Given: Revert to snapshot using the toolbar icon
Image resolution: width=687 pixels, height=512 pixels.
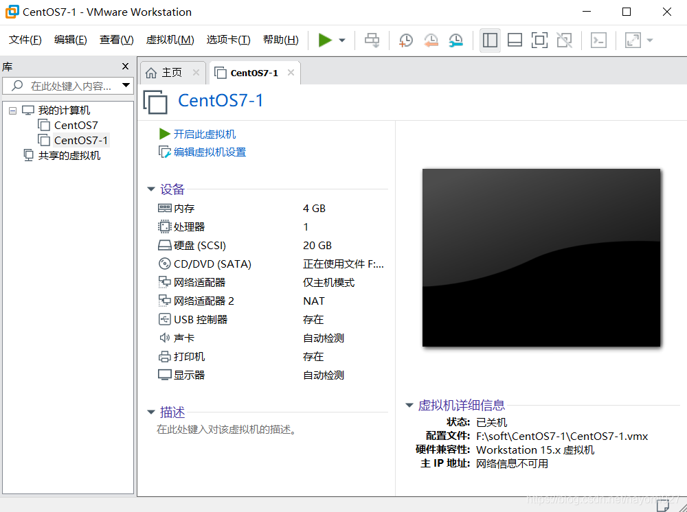Looking at the screenshot, I should pos(431,40).
